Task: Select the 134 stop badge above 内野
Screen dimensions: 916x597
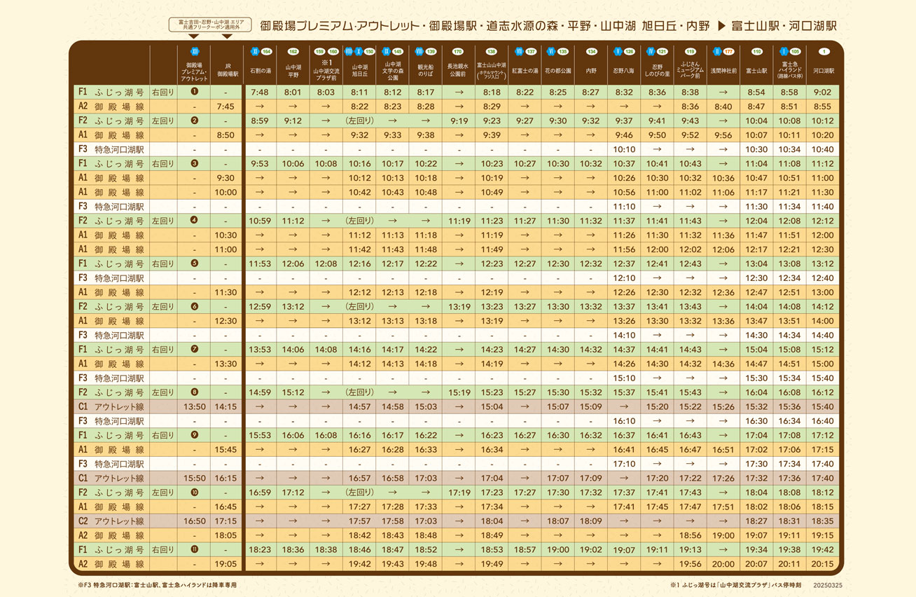Action: [x=592, y=52]
